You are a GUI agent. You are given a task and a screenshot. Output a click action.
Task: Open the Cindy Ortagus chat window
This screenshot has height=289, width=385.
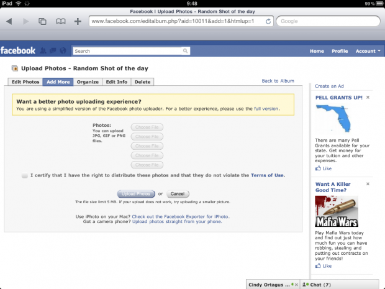[269, 285]
